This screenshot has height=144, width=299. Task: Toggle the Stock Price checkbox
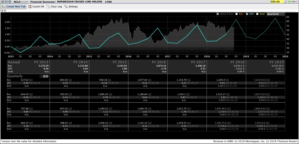coord(218,14)
